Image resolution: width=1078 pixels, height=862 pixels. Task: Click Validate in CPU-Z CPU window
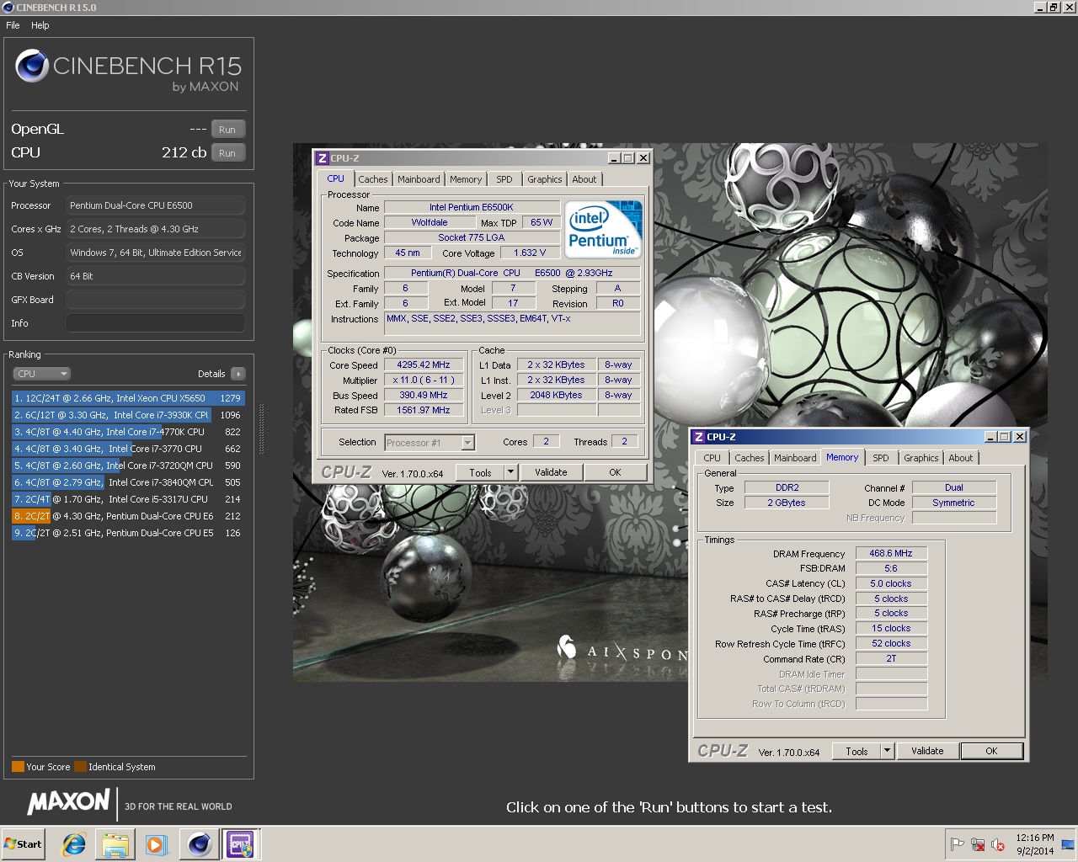point(551,472)
